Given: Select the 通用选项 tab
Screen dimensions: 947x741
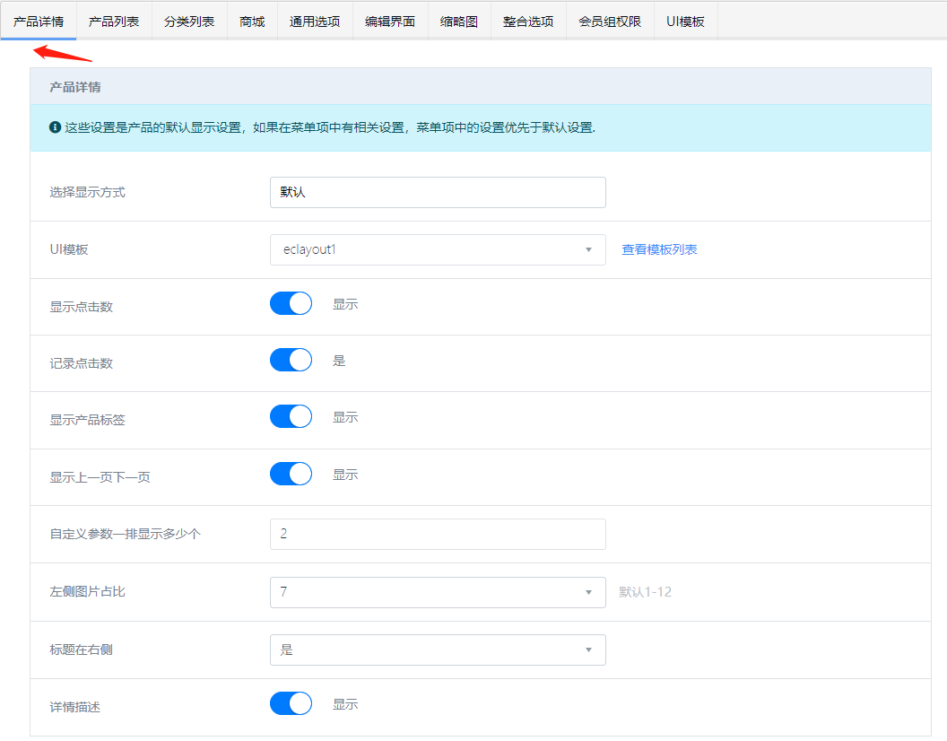Looking at the screenshot, I should click(x=315, y=22).
